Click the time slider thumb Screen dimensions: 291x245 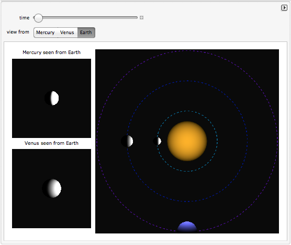[38, 18]
